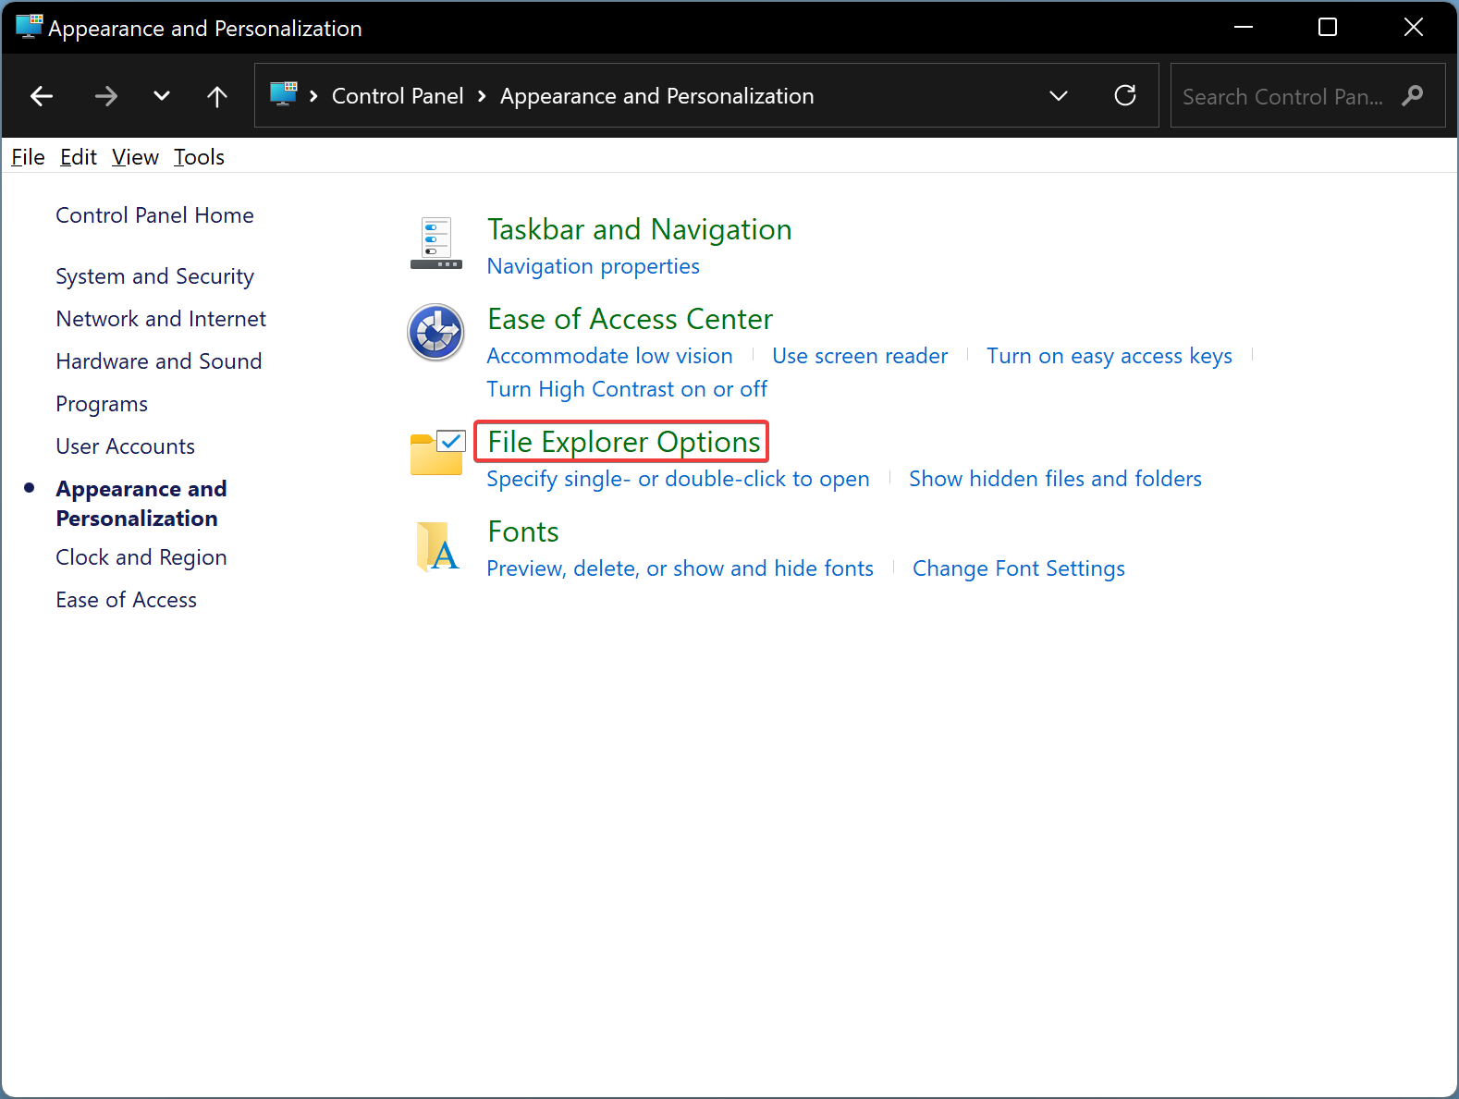Click the Back navigation arrow
The height and width of the screenshot is (1099, 1459).
(42, 96)
